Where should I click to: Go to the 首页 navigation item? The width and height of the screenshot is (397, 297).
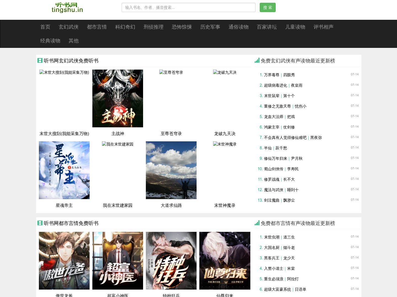tap(45, 27)
